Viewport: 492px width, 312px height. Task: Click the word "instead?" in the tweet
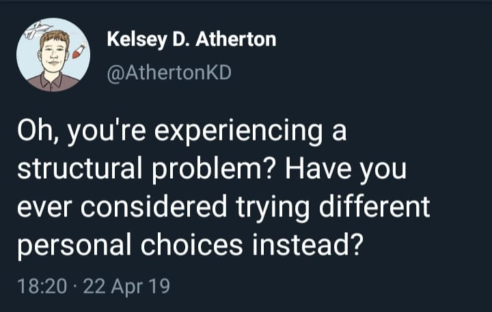point(307,244)
